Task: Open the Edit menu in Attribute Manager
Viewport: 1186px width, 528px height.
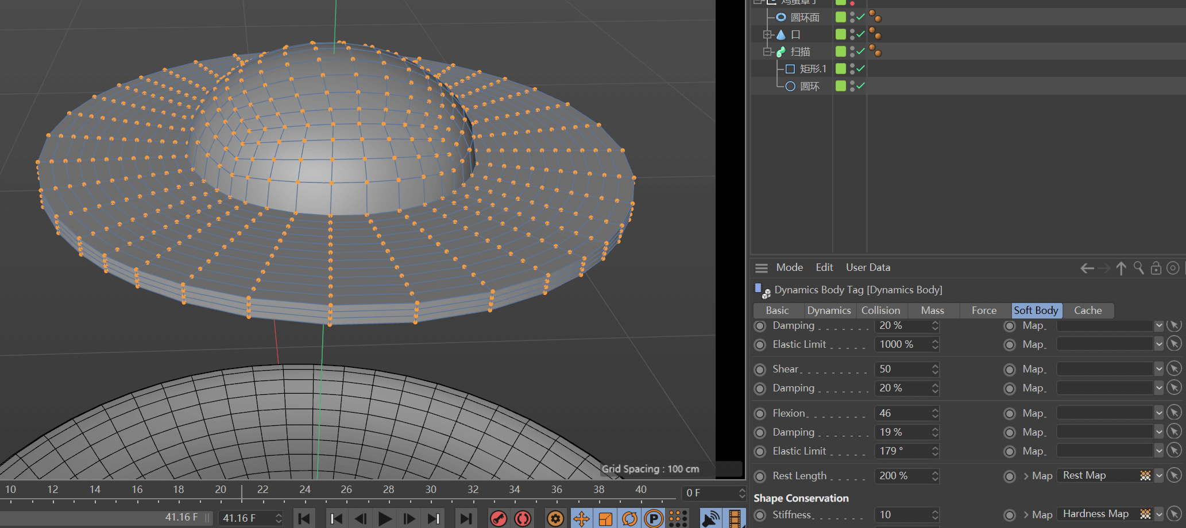Action: click(x=824, y=267)
